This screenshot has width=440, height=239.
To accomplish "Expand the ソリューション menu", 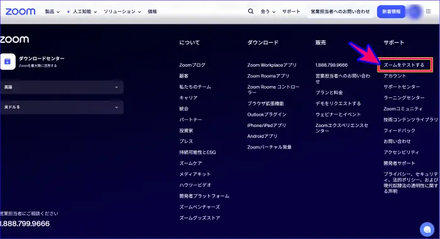I will click(123, 11).
